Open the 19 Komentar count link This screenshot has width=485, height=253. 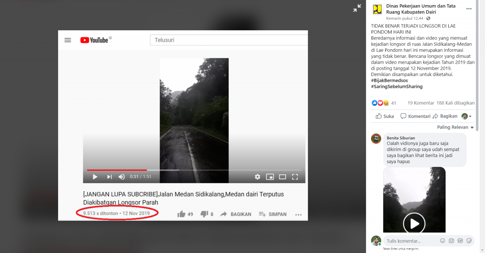coord(421,103)
